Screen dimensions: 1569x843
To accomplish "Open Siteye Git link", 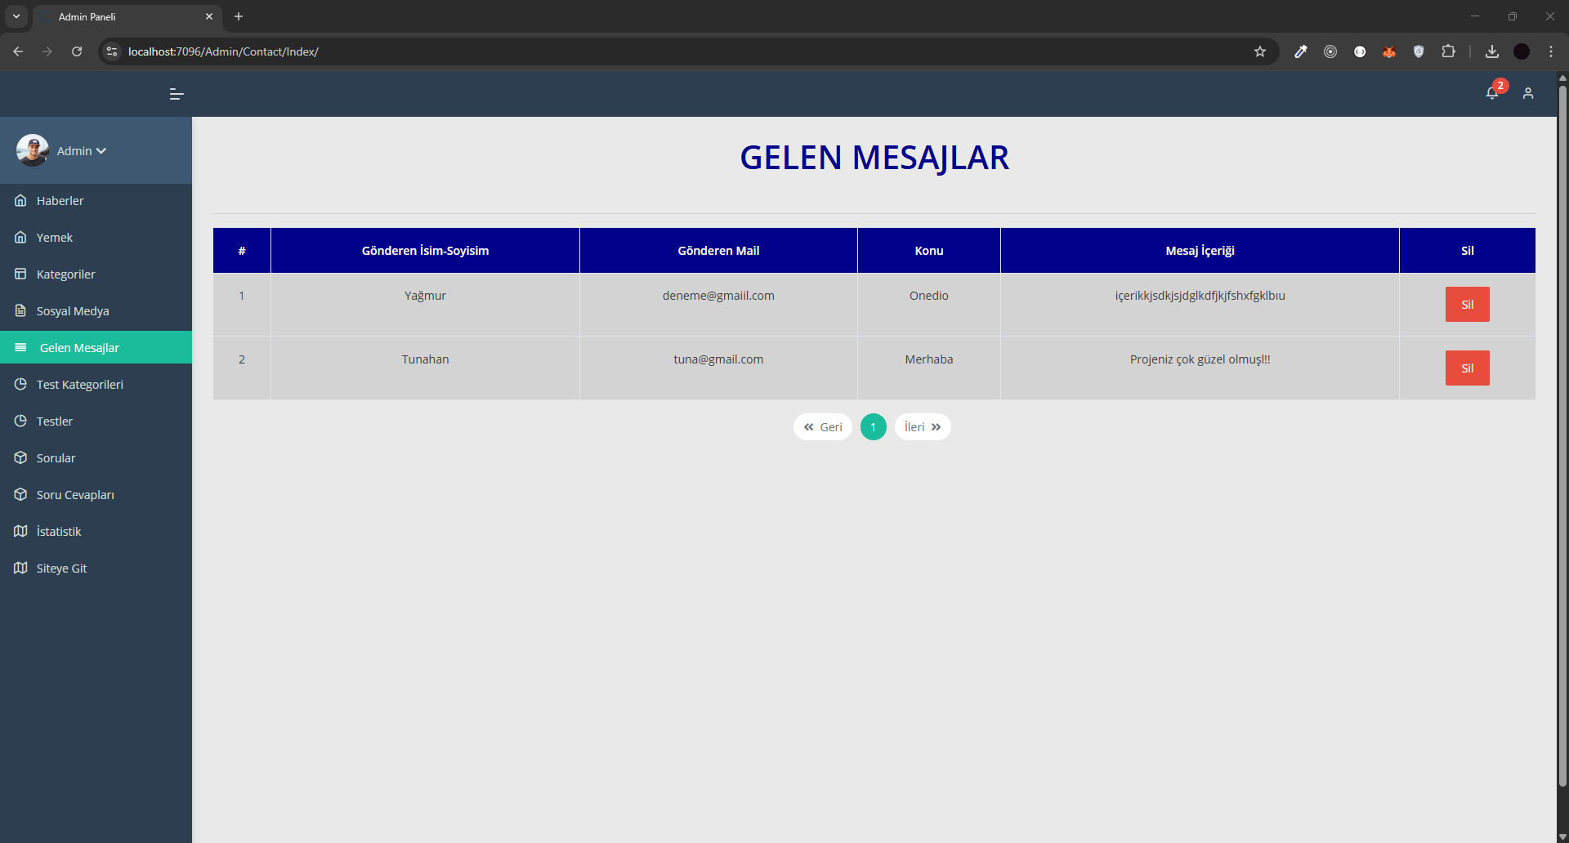I will [61, 569].
